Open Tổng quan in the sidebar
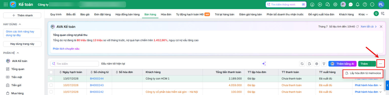Viewport: 389px width, 95px height. (x=18, y=69)
